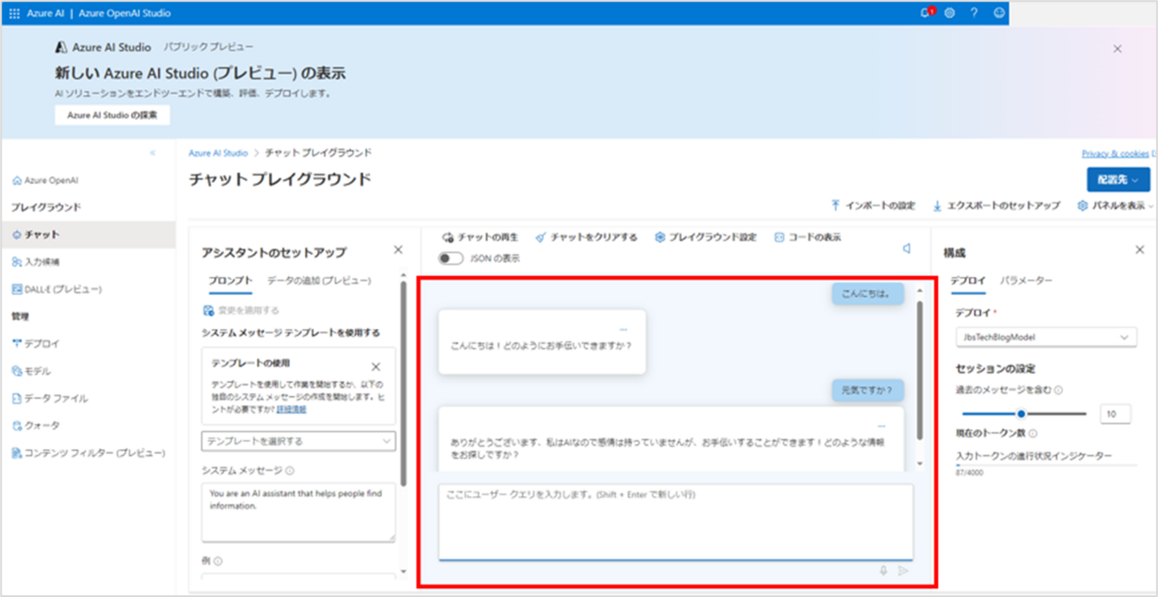This screenshot has width=1158, height=597.
Task: Click チャットの再生 in chat toolbar
Action: [x=480, y=236]
